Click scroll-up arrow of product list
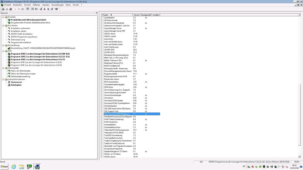This screenshot has height=170, width=303. pos(299,15)
